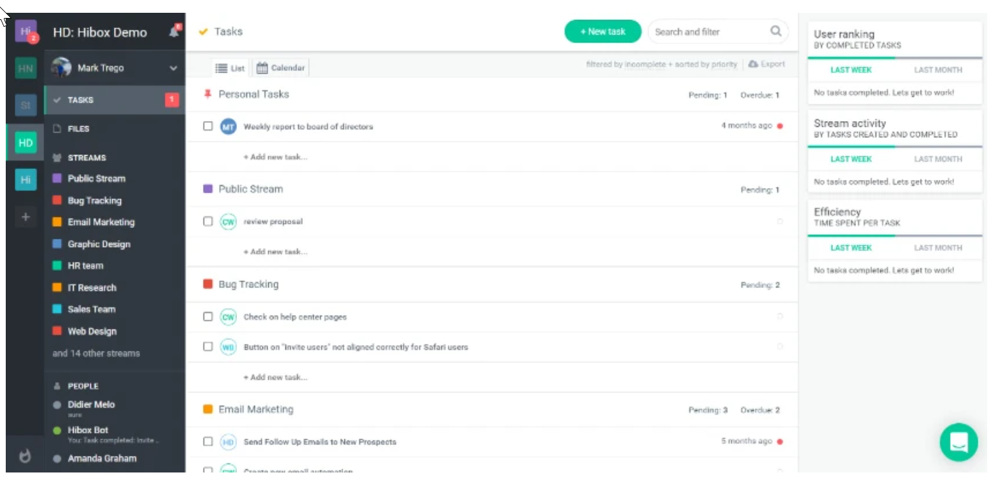Click the MT avatar on Weekly report task

pyautogui.click(x=228, y=126)
